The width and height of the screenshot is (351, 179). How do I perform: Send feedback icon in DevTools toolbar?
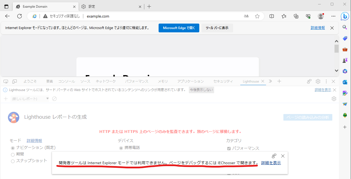click(x=309, y=81)
